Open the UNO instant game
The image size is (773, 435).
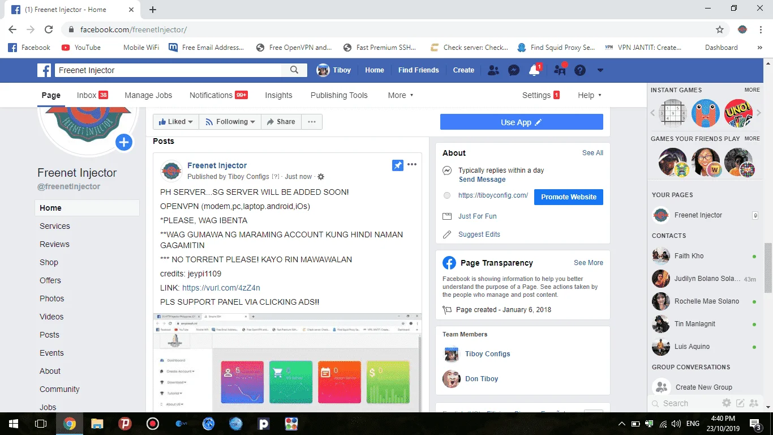(738, 113)
